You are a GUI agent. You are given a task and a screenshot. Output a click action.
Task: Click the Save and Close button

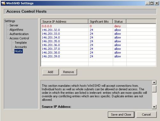point(121,115)
